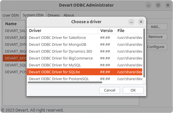Screen dimensions: 173x113
Task: Click the horizontal scrollbar in driver list
Action: click(x=65, y=82)
